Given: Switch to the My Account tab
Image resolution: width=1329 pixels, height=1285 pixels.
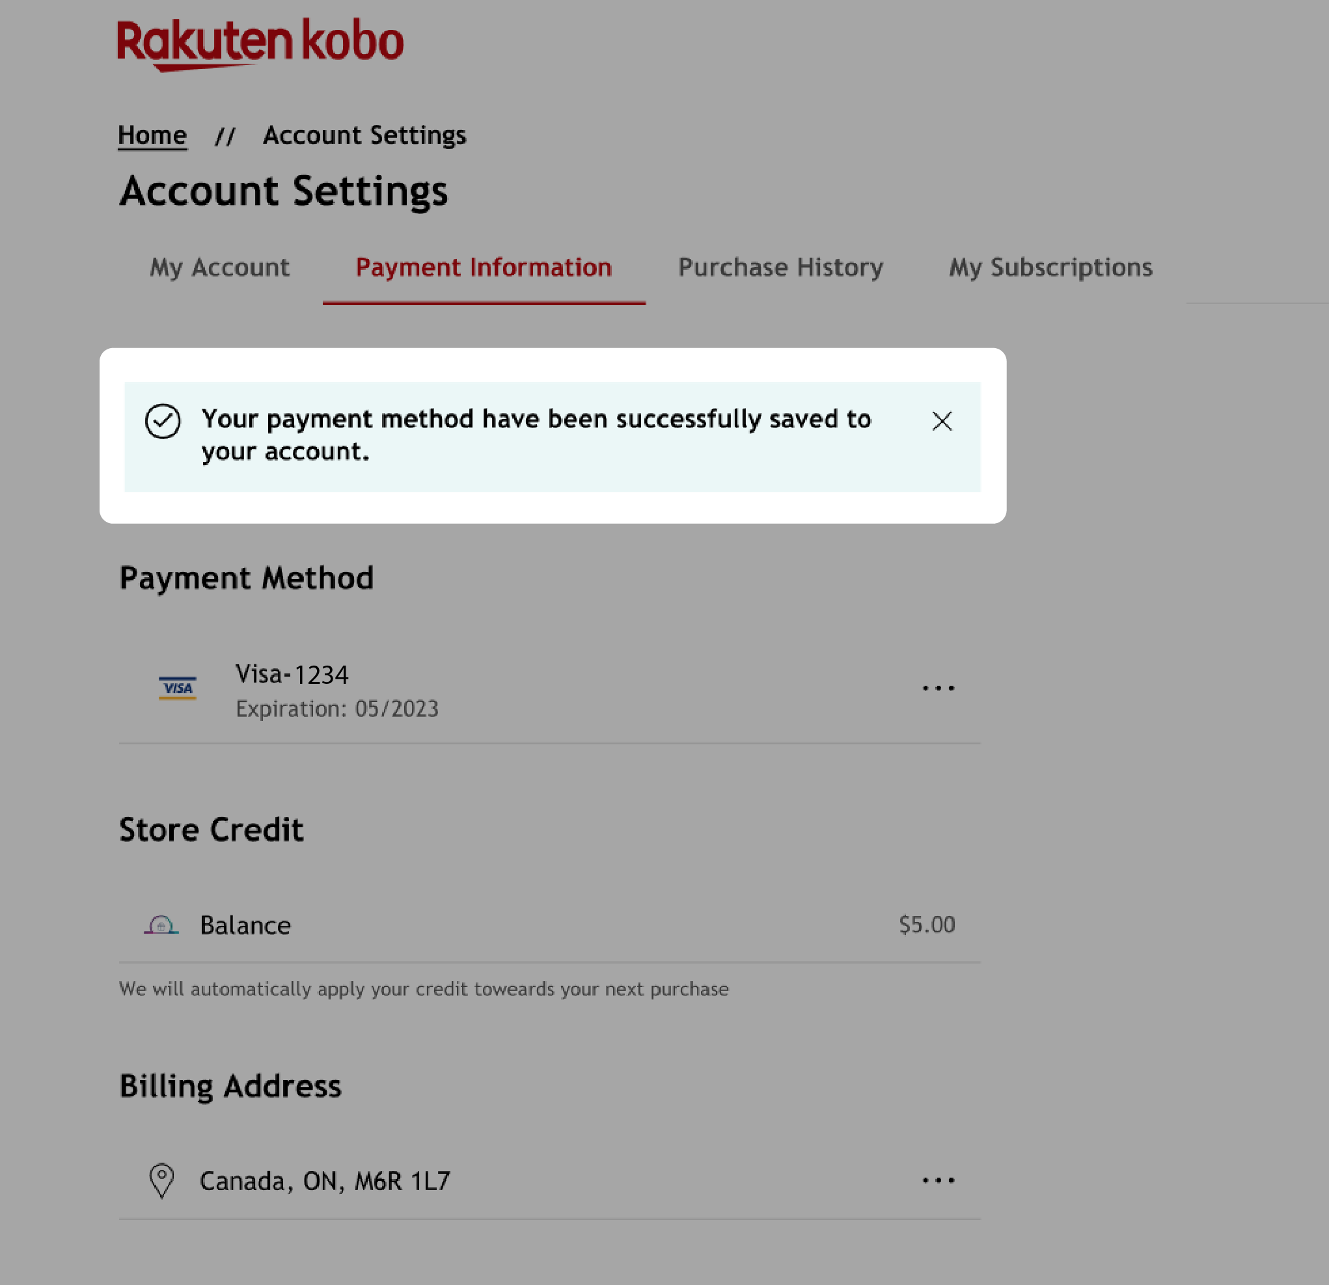Looking at the screenshot, I should [219, 267].
